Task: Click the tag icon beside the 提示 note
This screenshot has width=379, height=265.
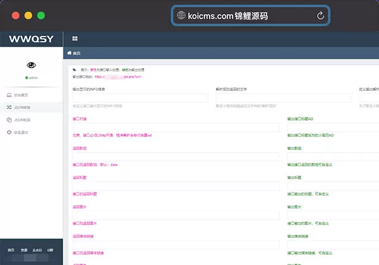Action: click(75, 70)
